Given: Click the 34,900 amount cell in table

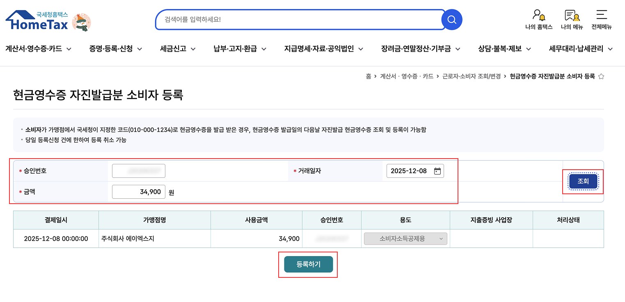Looking at the screenshot, I should (256, 238).
